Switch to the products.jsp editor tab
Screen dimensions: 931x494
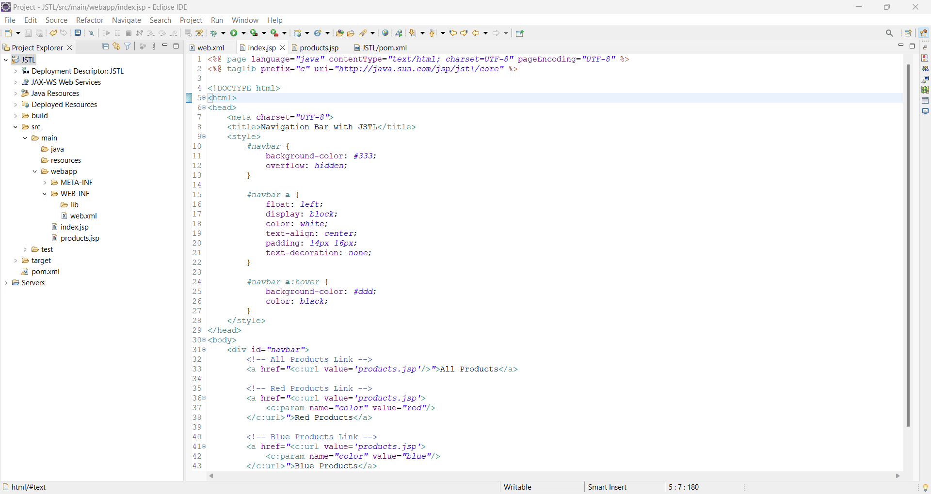[x=319, y=48]
